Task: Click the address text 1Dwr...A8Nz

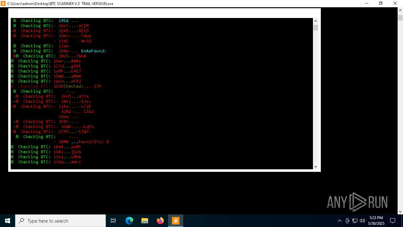Action: coord(67,61)
